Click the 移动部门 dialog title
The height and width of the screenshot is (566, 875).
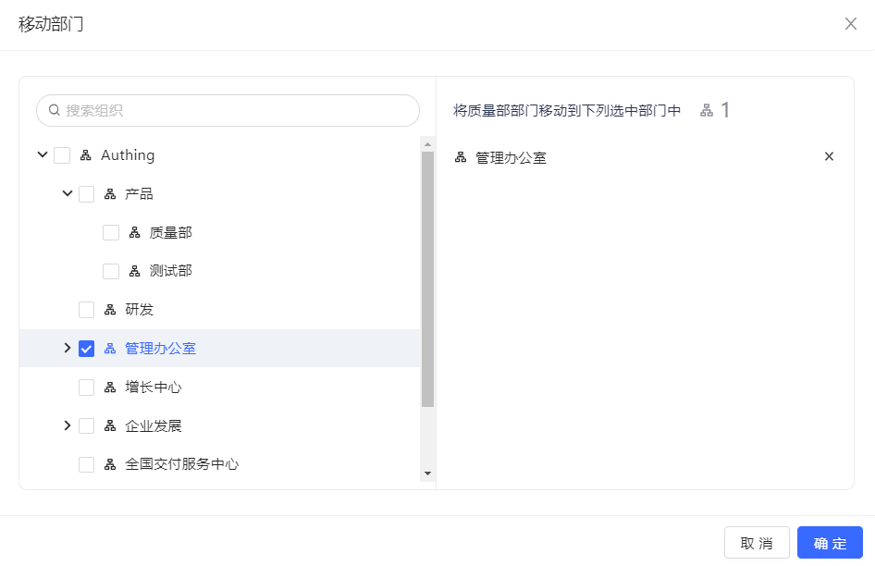pyautogui.click(x=51, y=24)
